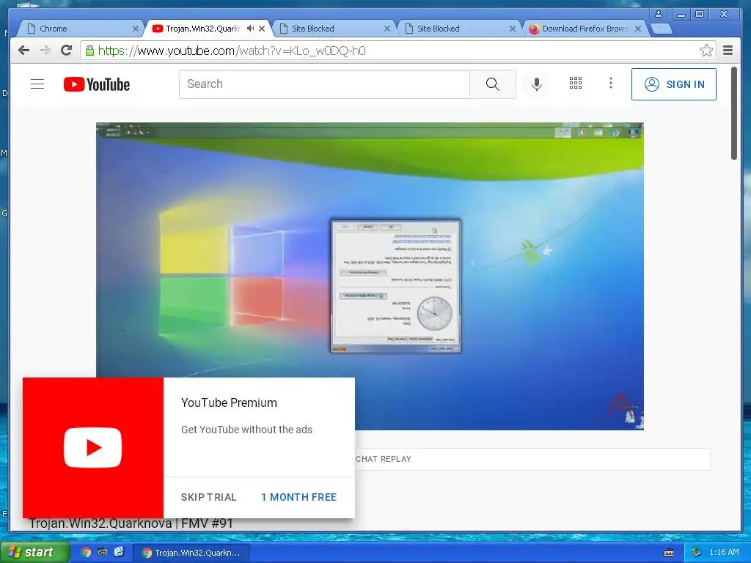The width and height of the screenshot is (751, 563).
Task: Open a new tab with the new-tab button
Action: click(x=662, y=29)
